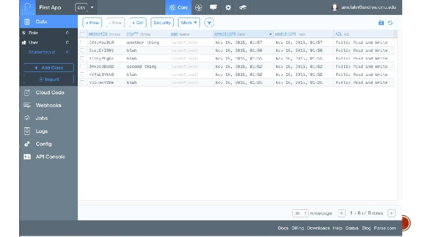Click the Webhooks icon
The width and height of the screenshot is (422, 237).
[27, 105]
